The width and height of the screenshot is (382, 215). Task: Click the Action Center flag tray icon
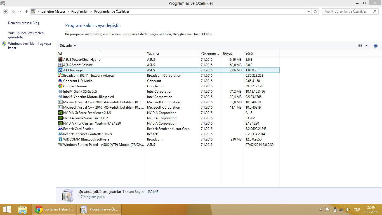coord(327,209)
